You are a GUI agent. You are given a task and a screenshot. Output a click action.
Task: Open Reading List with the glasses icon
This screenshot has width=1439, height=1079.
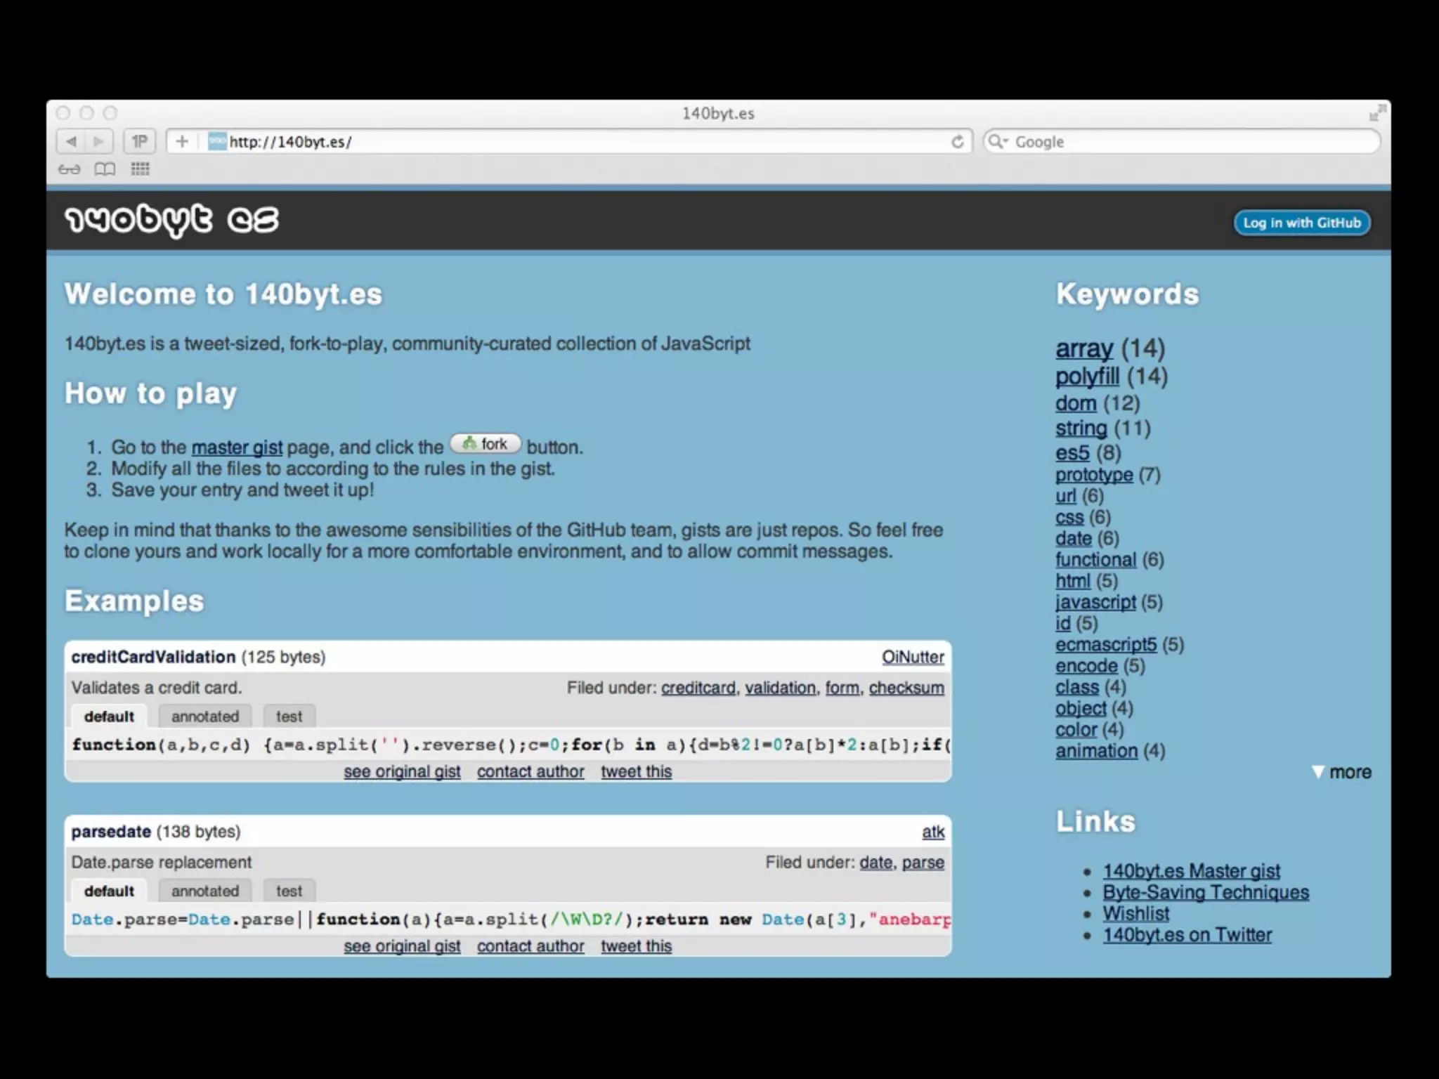coord(69,169)
